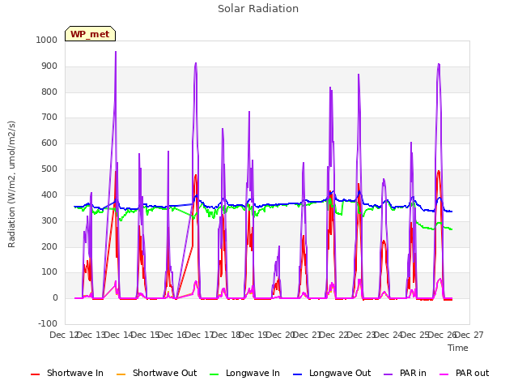Screen dimensions: 518x389
Task: Click the magenta PAR out legend swatch
Action: (x=444, y=374)
